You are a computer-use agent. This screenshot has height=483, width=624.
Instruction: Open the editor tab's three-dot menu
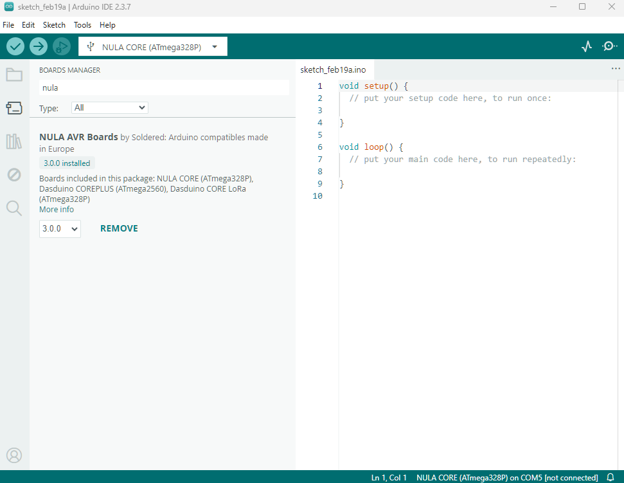[616, 68]
